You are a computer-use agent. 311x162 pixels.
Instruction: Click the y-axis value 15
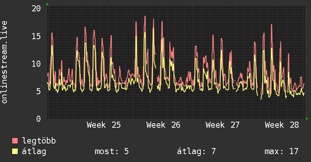pyautogui.click(x=36, y=36)
